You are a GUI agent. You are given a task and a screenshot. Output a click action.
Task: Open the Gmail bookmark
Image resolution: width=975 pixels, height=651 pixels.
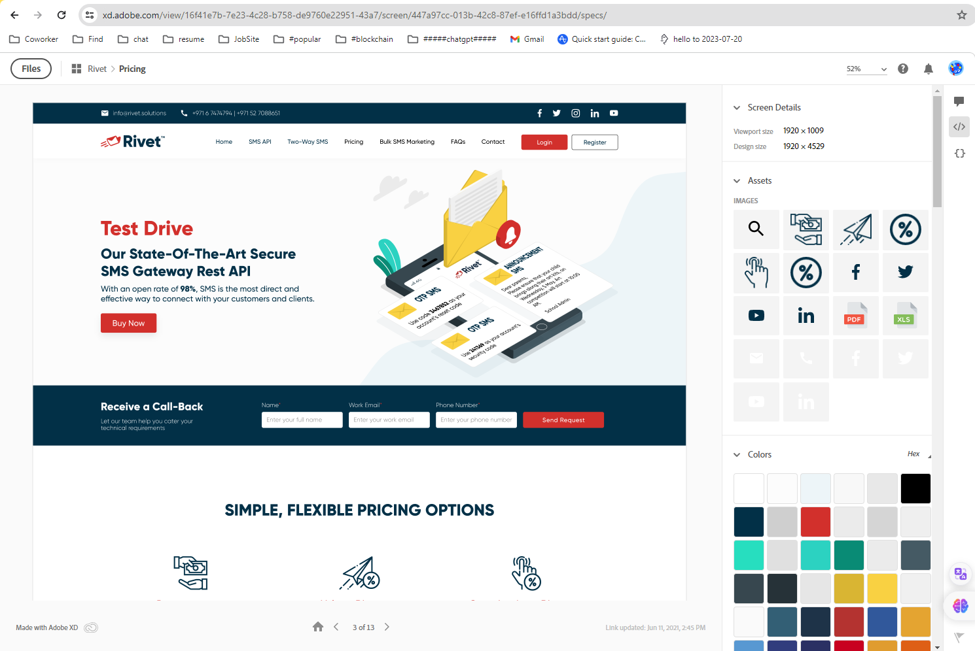coord(527,39)
